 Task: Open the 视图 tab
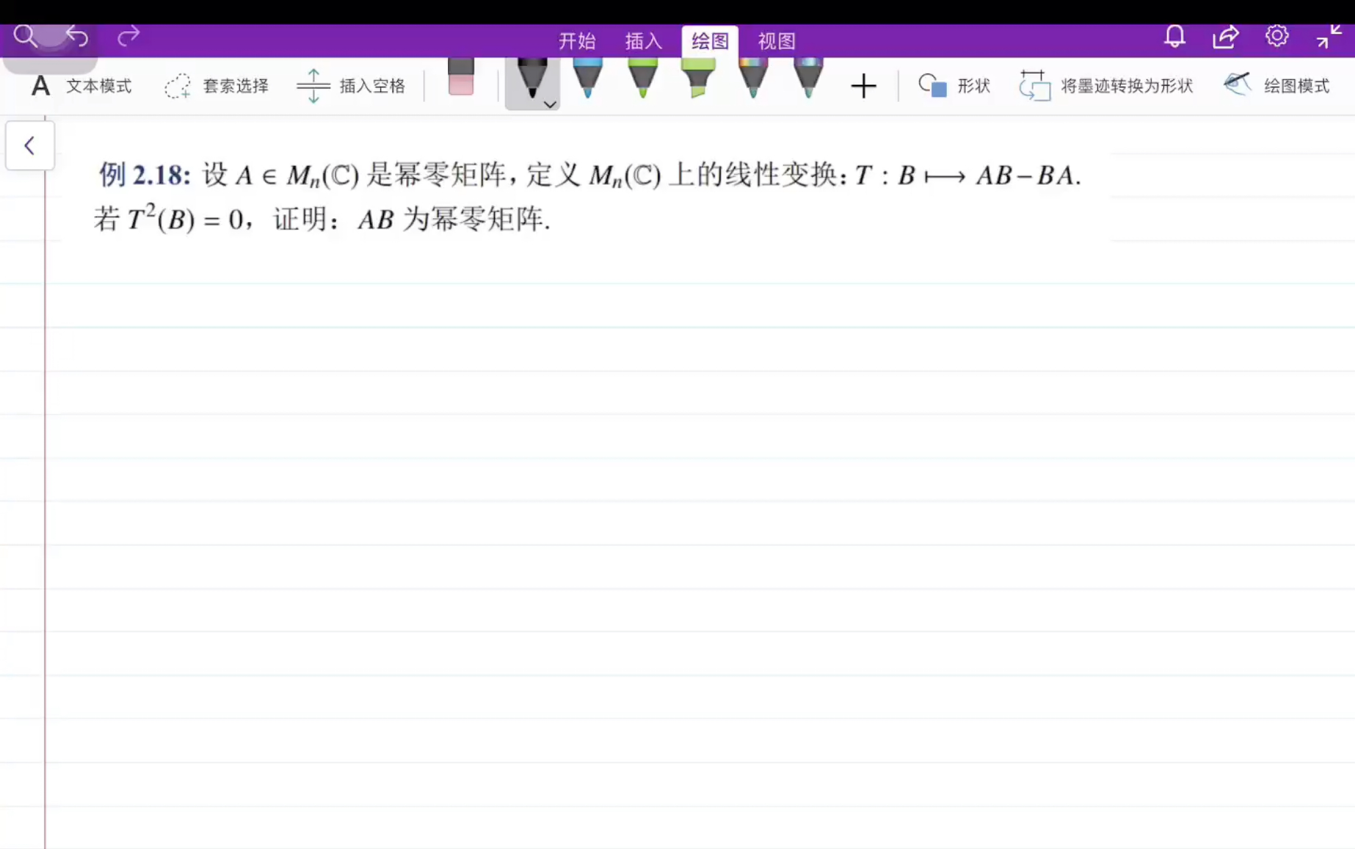776,41
